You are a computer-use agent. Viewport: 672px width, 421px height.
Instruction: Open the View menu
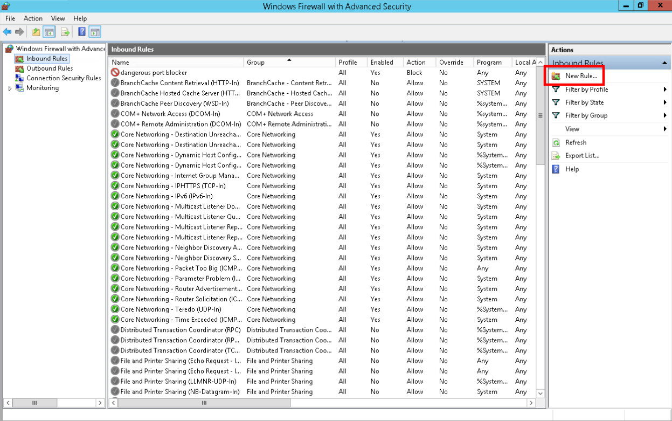[x=58, y=18]
